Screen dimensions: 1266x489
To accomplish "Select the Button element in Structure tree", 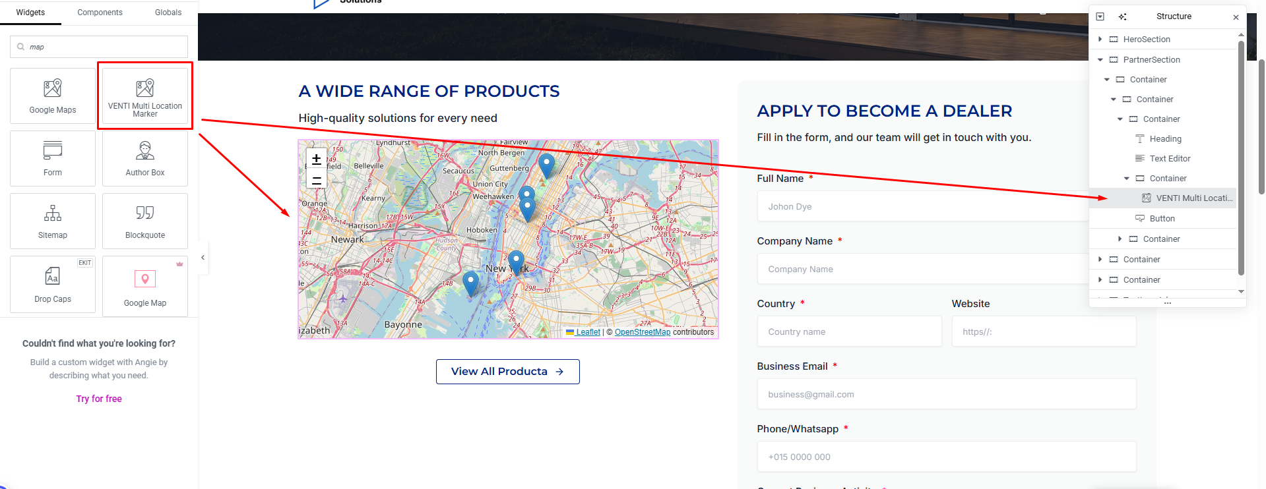I will (x=1162, y=219).
